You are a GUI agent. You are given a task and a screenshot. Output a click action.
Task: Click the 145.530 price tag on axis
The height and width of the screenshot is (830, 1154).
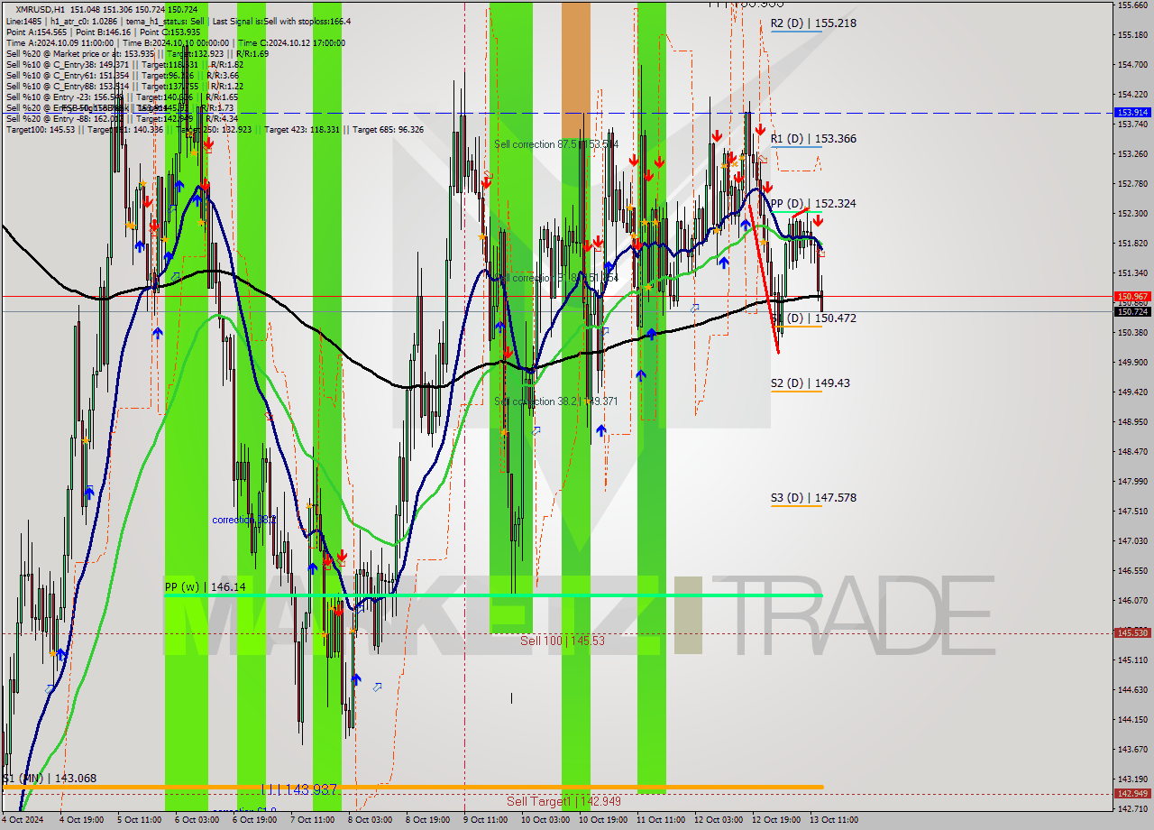pos(1132,633)
